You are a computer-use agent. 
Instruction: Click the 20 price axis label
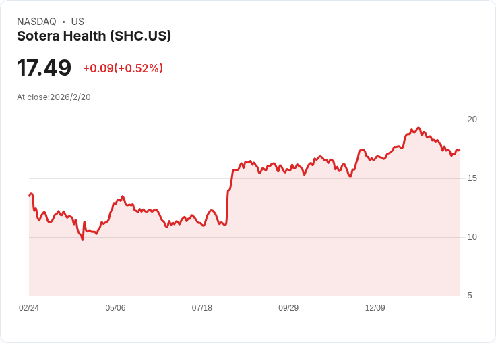(x=472, y=120)
